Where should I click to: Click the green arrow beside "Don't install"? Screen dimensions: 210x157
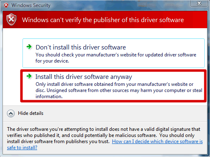[x=29, y=47]
